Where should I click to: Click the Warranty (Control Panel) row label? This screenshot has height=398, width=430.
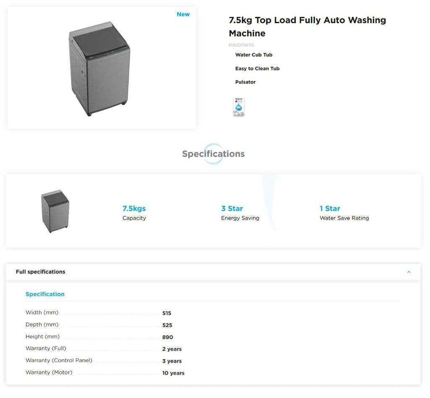click(x=59, y=360)
